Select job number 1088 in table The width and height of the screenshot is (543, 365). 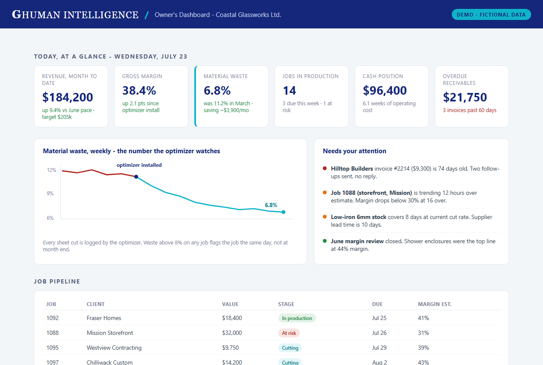tap(53, 333)
